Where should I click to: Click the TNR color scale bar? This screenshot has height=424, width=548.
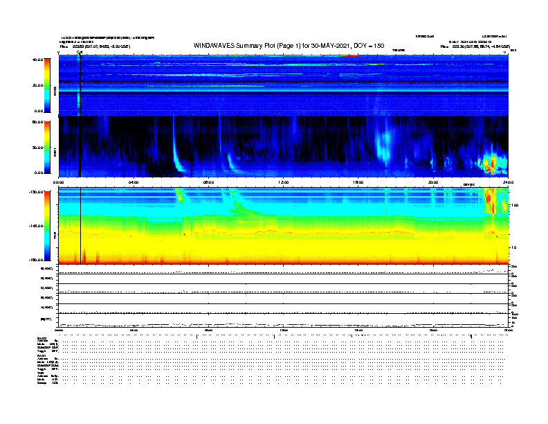[47, 226]
